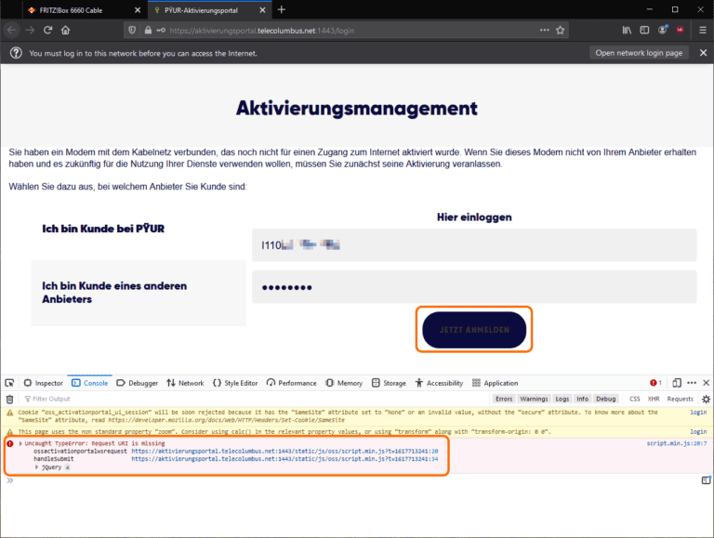Go back to the previous page
The image size is (714, 538).
[x=11, y=30]
